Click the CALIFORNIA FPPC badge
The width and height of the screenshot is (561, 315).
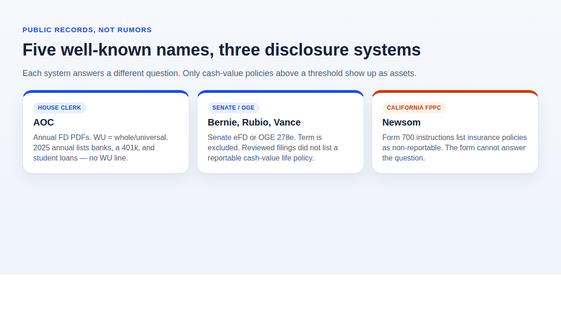pyautogui.click(x=414, y=108)
